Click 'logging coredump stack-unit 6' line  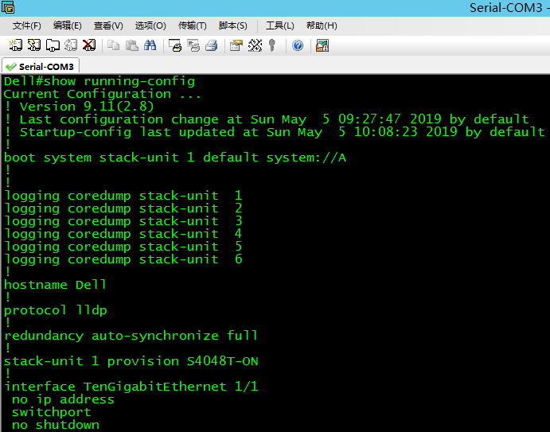click(x=123, y=259)
